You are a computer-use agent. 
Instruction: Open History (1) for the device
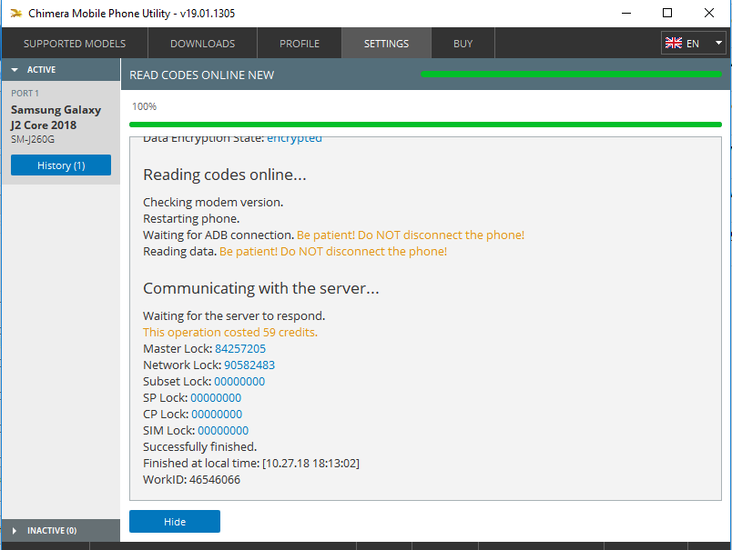click(x=61, y=165)
